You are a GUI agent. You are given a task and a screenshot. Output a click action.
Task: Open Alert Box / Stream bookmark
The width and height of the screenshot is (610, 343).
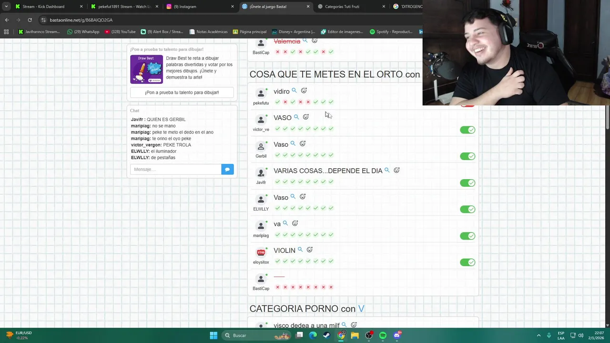tap(162, 32)
